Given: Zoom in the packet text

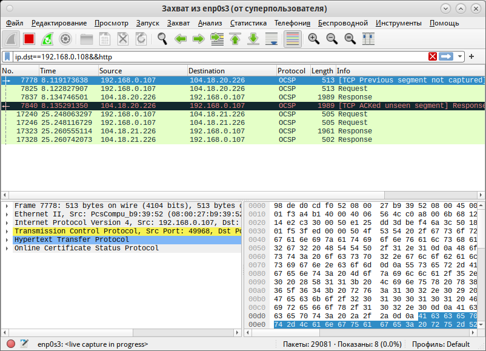Looking at the screenshot, I should tap(314, 39).
